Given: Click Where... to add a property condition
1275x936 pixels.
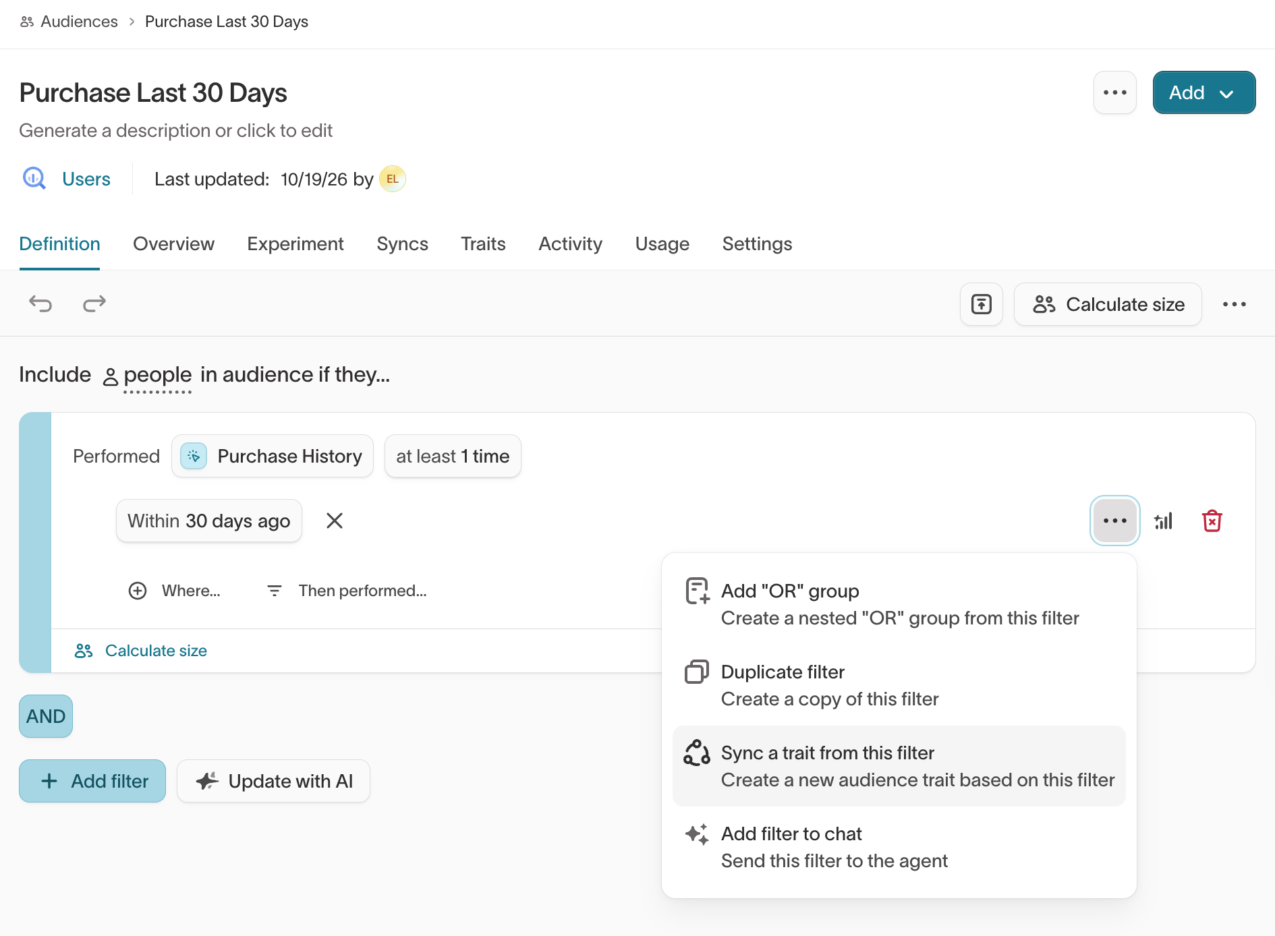Looking at the screenshot, I should 175,591.
